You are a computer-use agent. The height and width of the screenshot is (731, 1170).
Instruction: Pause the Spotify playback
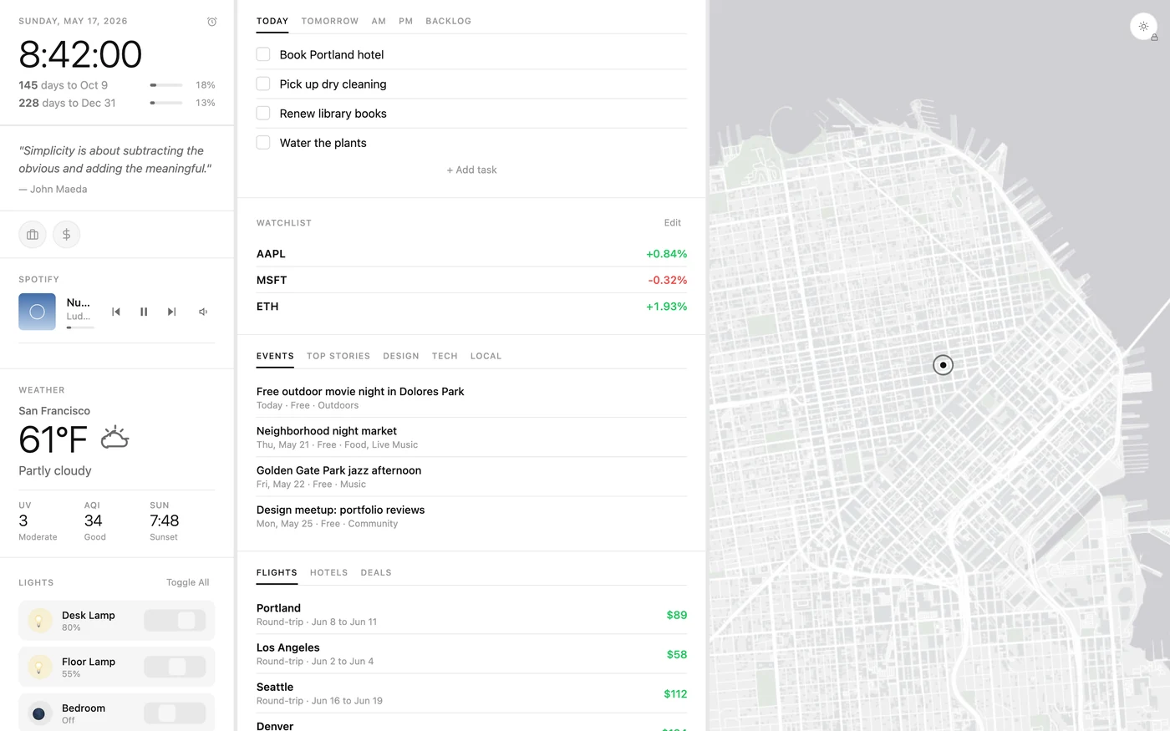coord(144,312)
